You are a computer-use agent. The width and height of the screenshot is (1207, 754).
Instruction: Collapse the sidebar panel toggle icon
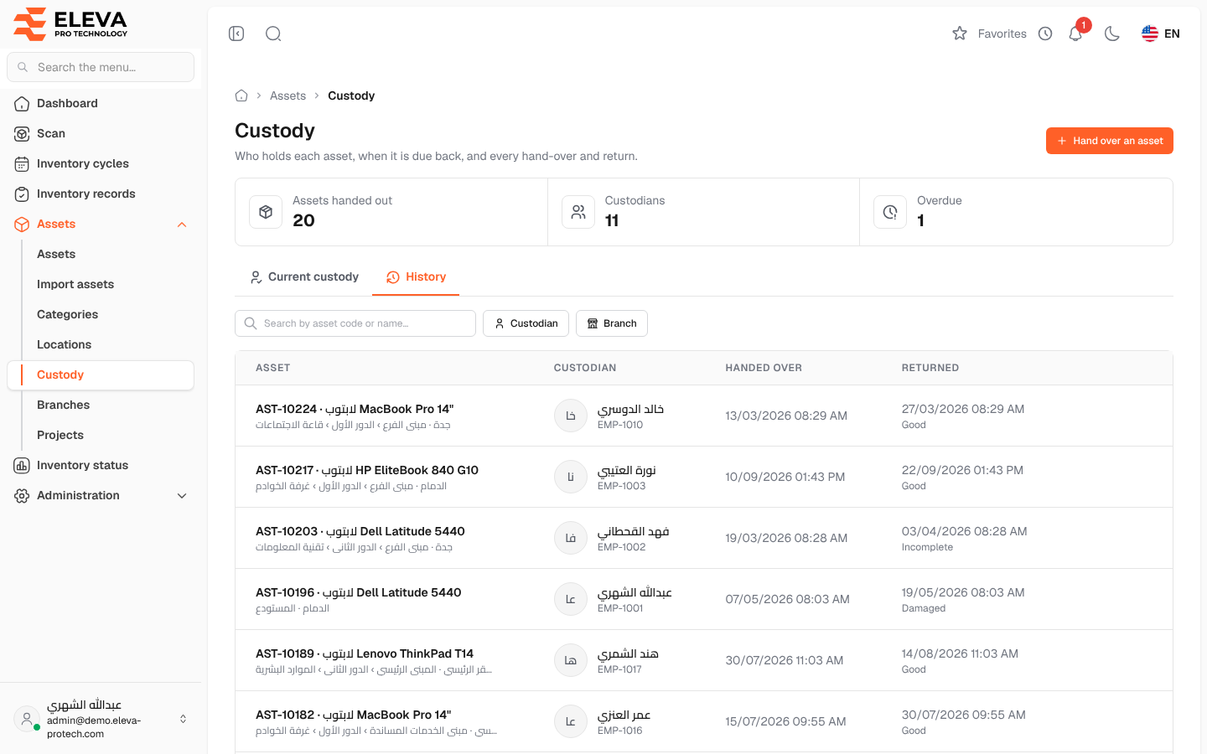[x=236, y=34]
